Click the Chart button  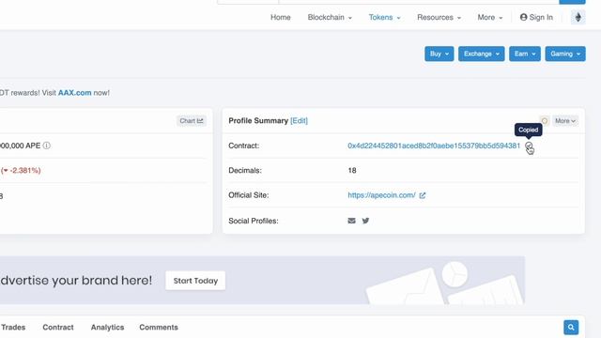pyautogui.click(x=192, y=121)
